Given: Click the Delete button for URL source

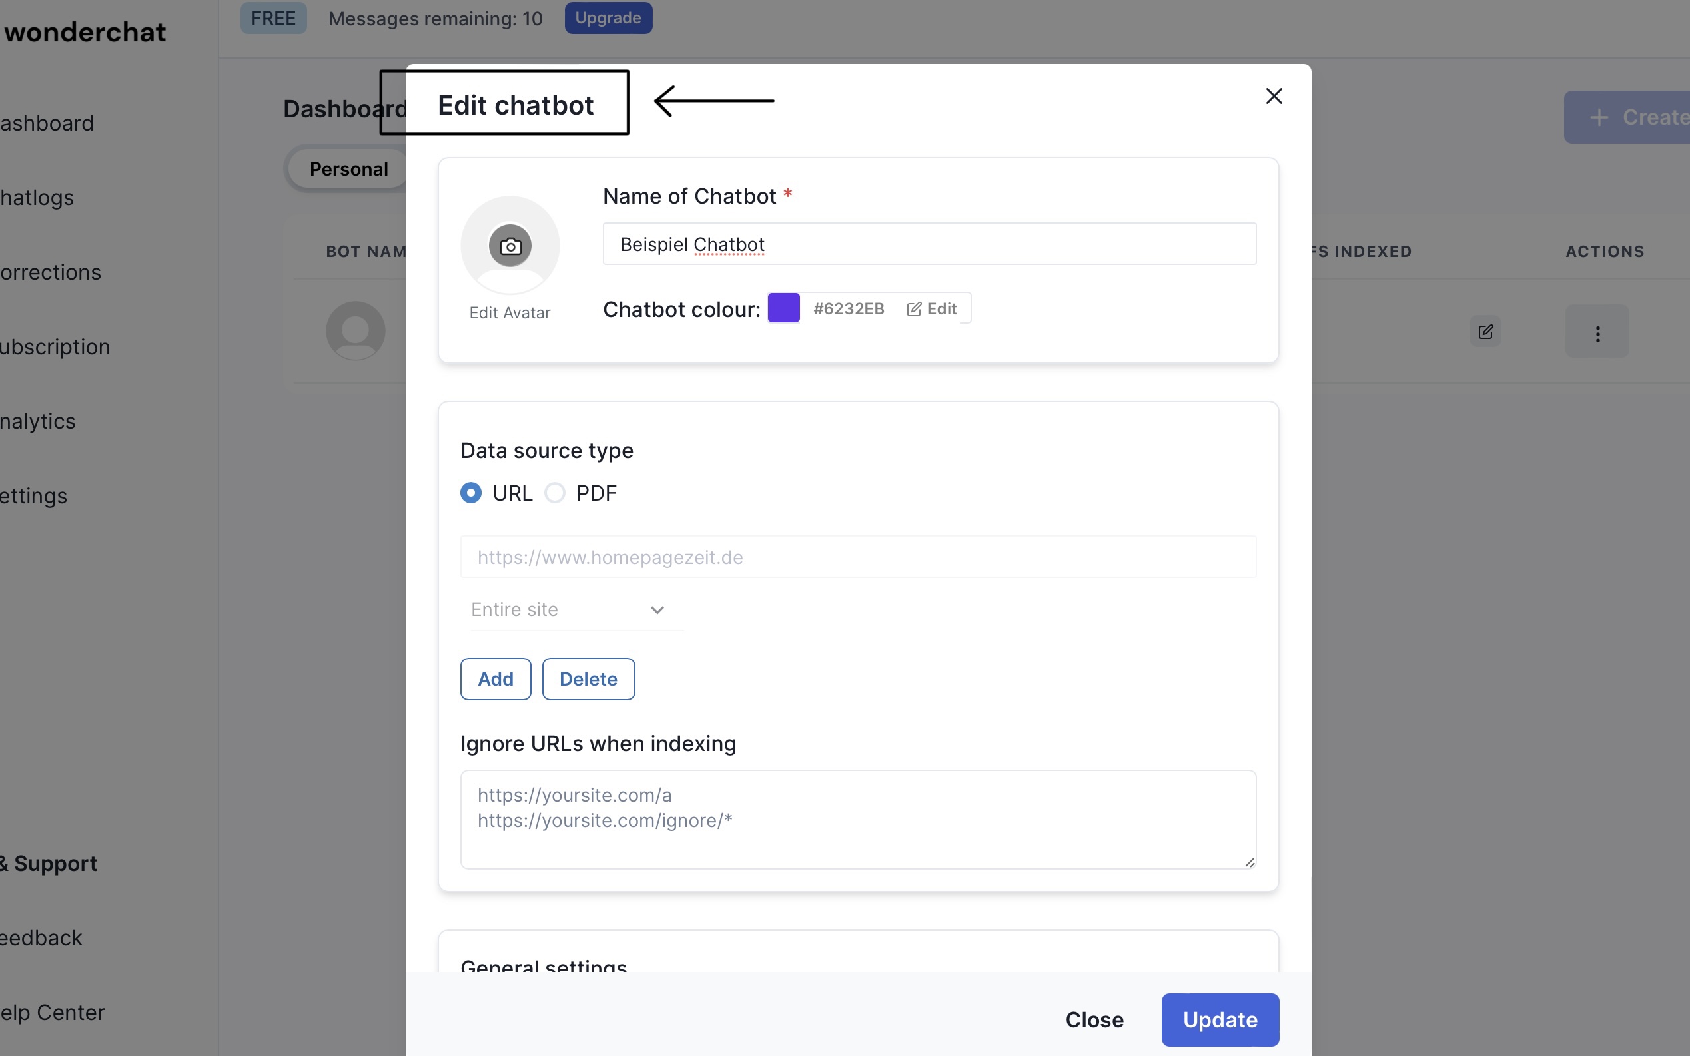Looking at the screenshot, I should click(588, 679).
